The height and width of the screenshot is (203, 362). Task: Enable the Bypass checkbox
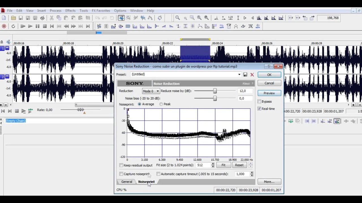click(x=259, y=101)
